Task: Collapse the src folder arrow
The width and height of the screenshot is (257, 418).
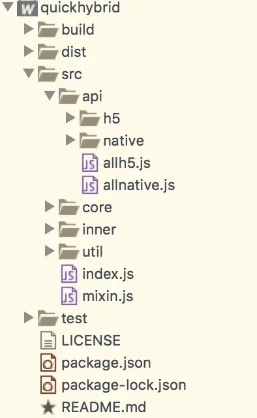Action: click(29, 73)
